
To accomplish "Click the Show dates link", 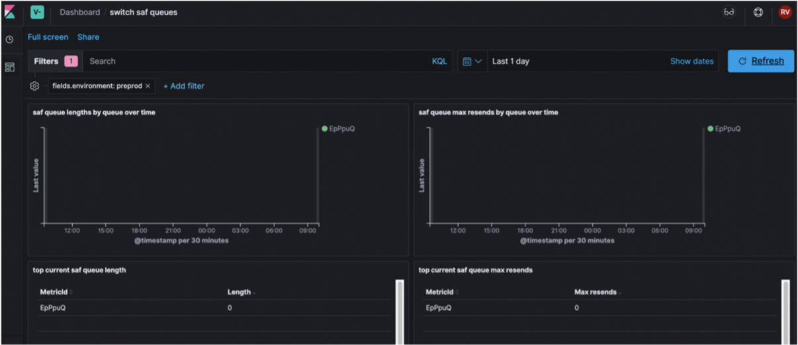I will click(691, 61).
